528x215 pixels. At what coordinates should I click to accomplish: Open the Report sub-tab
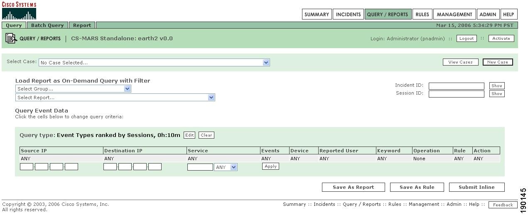(x=82, y=25)
